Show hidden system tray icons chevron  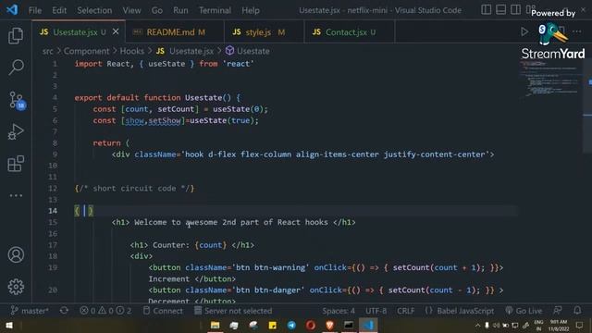pos(477,325)
